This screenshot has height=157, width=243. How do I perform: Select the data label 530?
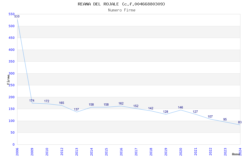17,16
